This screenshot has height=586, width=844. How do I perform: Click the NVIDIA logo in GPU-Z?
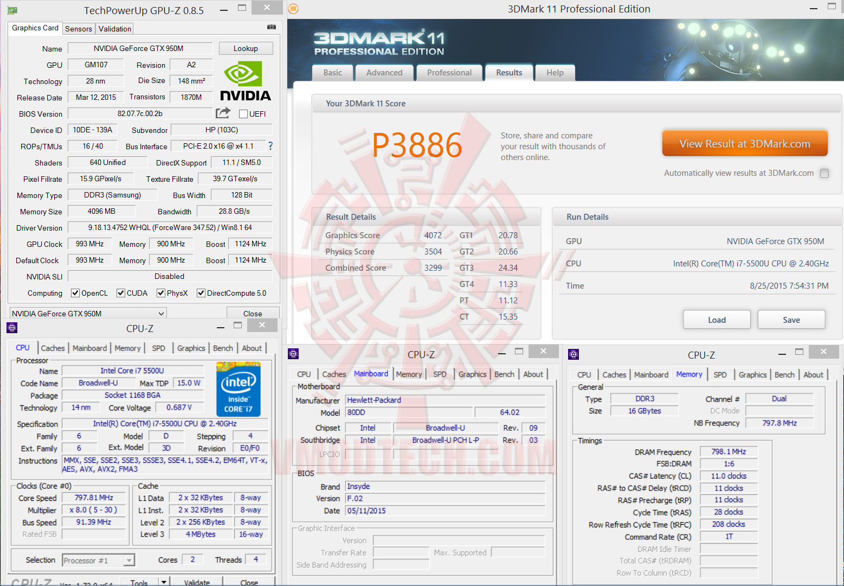246,81
